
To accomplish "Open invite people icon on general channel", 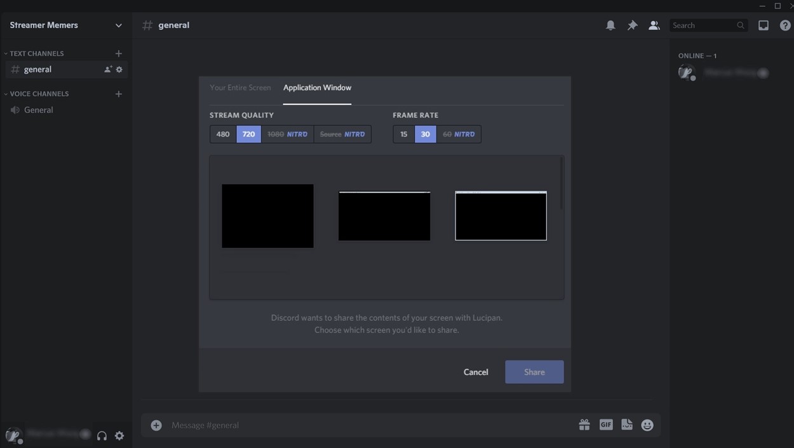I will tap(108, 69).
